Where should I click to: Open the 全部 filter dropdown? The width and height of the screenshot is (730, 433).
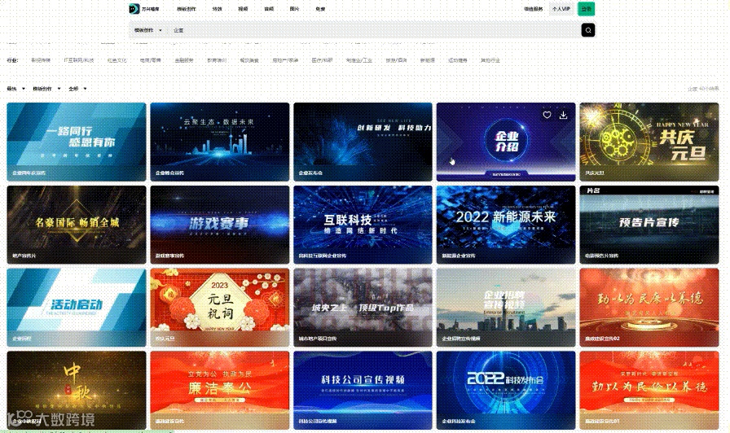pyautogui.click(x=77, y=89)
